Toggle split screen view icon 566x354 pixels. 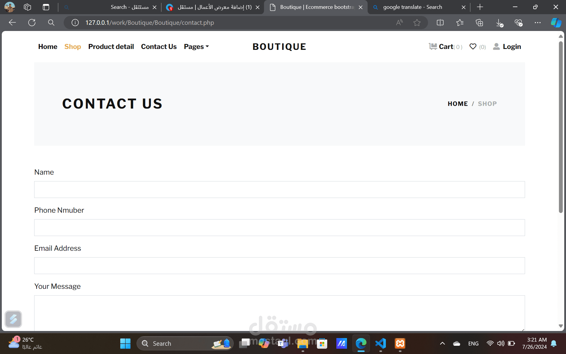[x=440, y=23]
